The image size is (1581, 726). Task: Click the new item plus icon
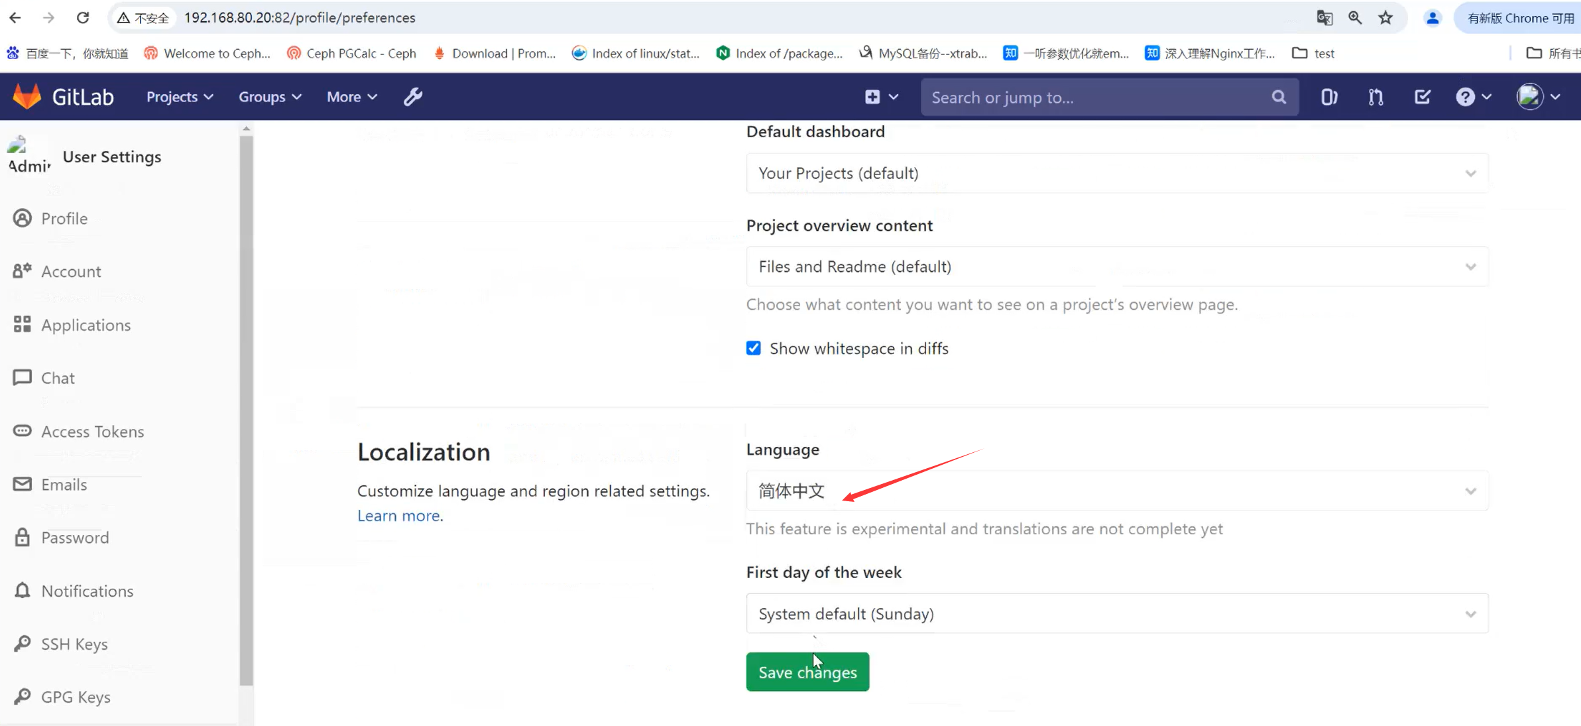point(873,97)
